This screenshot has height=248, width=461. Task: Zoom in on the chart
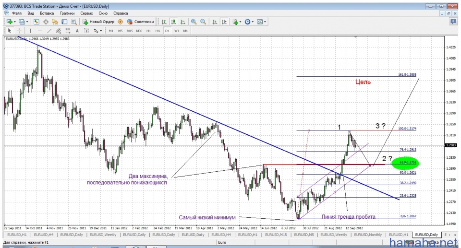coord(194,22)
